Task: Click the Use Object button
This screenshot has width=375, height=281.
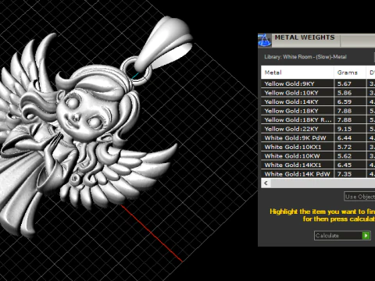Action: [x=359, y=197]
